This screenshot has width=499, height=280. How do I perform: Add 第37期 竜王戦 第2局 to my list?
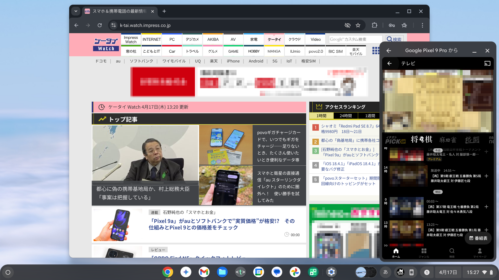(487, 207)
